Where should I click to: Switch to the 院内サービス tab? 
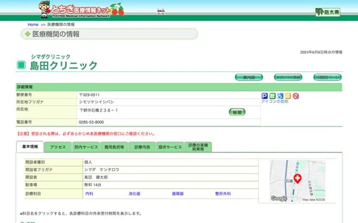pos(86,147)
